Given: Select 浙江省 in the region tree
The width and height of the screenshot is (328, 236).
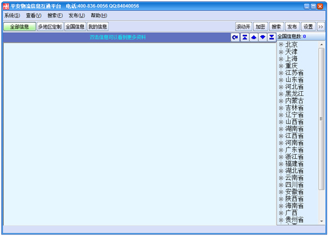Looking at the screenshot, I should (x=294, y=157).
